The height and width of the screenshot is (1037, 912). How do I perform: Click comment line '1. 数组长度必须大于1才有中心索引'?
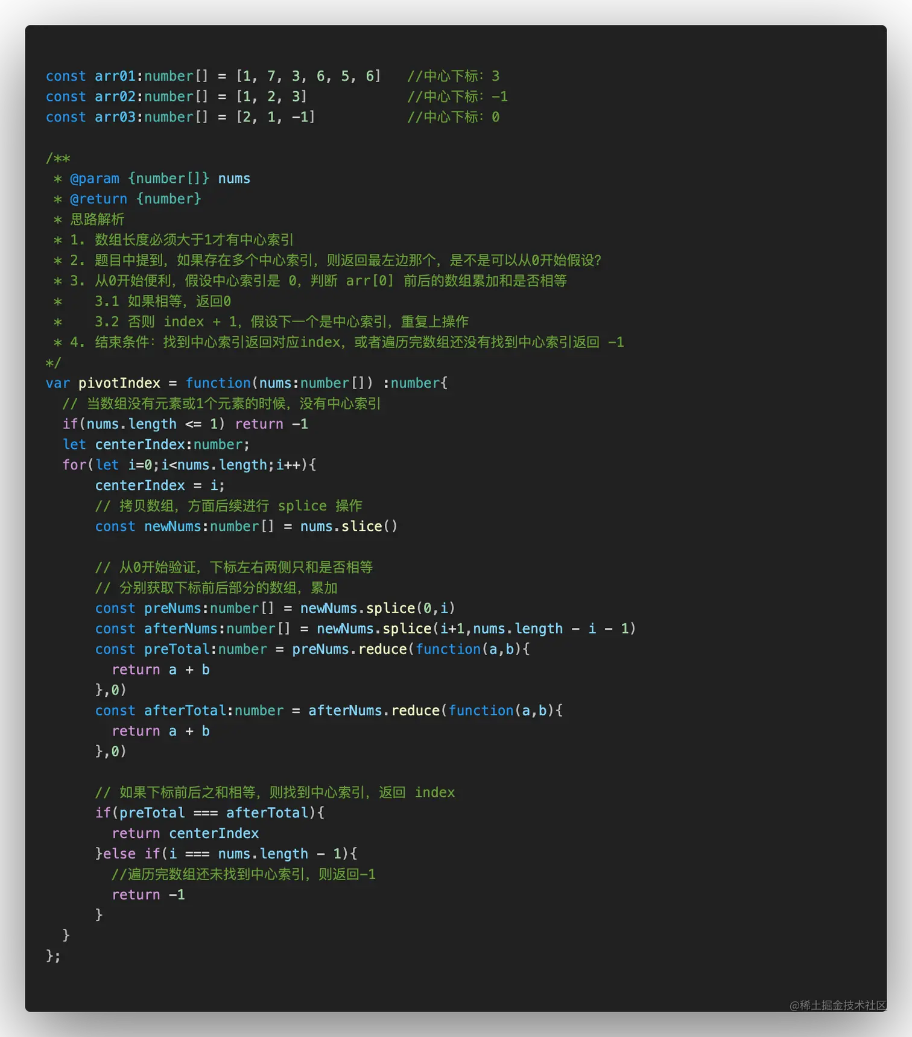(x=174, y=240)
